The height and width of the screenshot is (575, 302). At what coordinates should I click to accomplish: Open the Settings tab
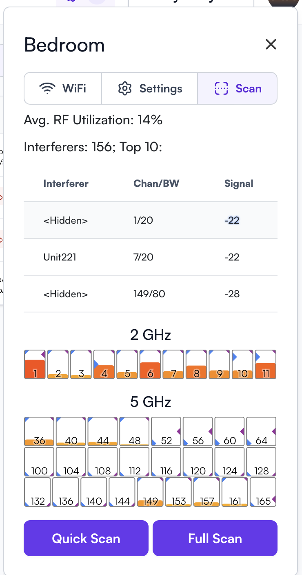coord(150,88)
